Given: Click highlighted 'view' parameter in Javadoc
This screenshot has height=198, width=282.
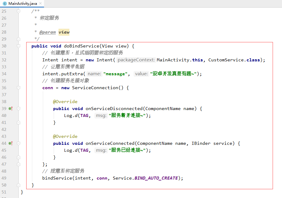Looking at the screenshot, I should point(64,32).
